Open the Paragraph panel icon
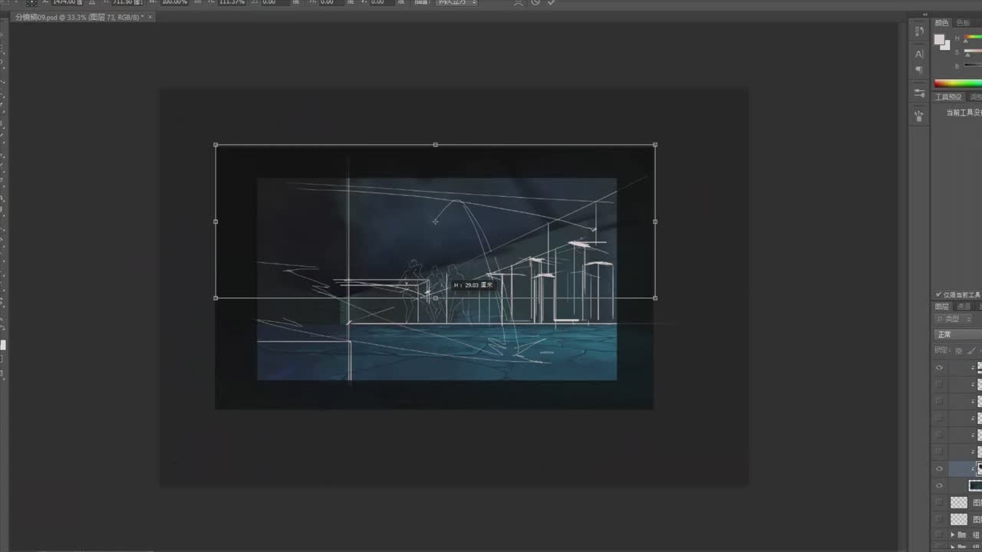 pos(919,70)
